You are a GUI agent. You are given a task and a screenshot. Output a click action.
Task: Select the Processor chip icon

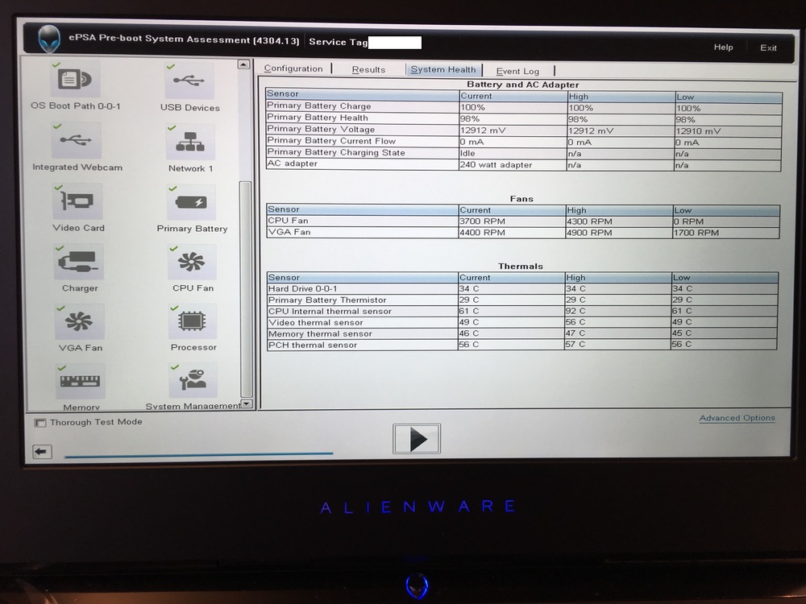193,321
